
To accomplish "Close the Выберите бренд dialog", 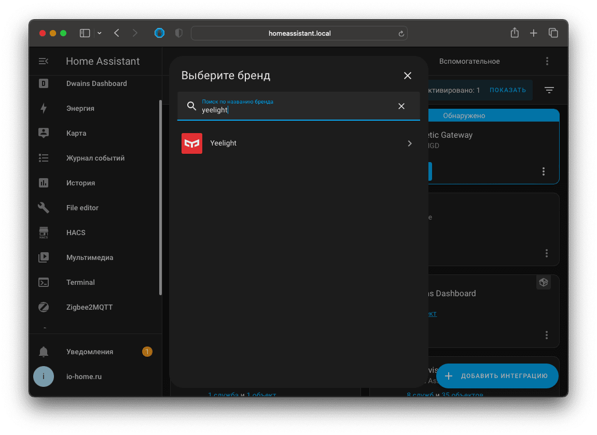I will click(407, 76).
